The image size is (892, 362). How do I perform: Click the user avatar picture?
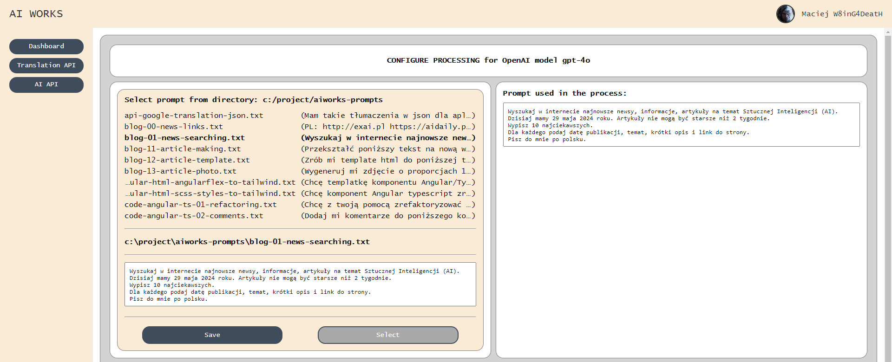pos(785,14)
